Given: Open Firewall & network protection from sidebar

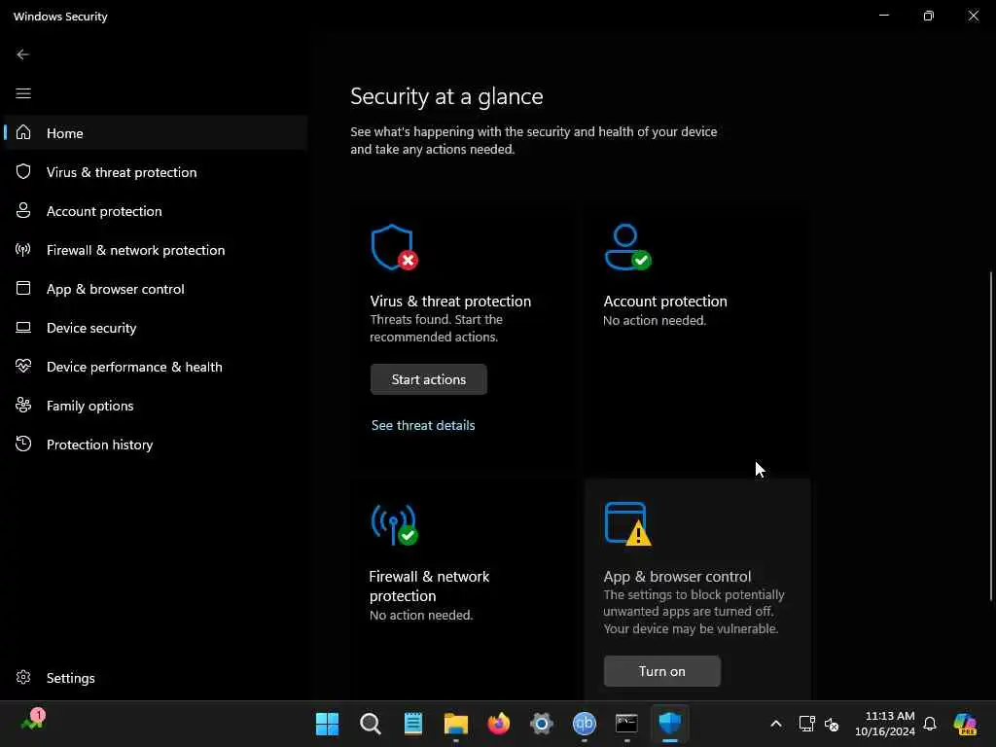Looking at the screenshot, I should point(156,250).
